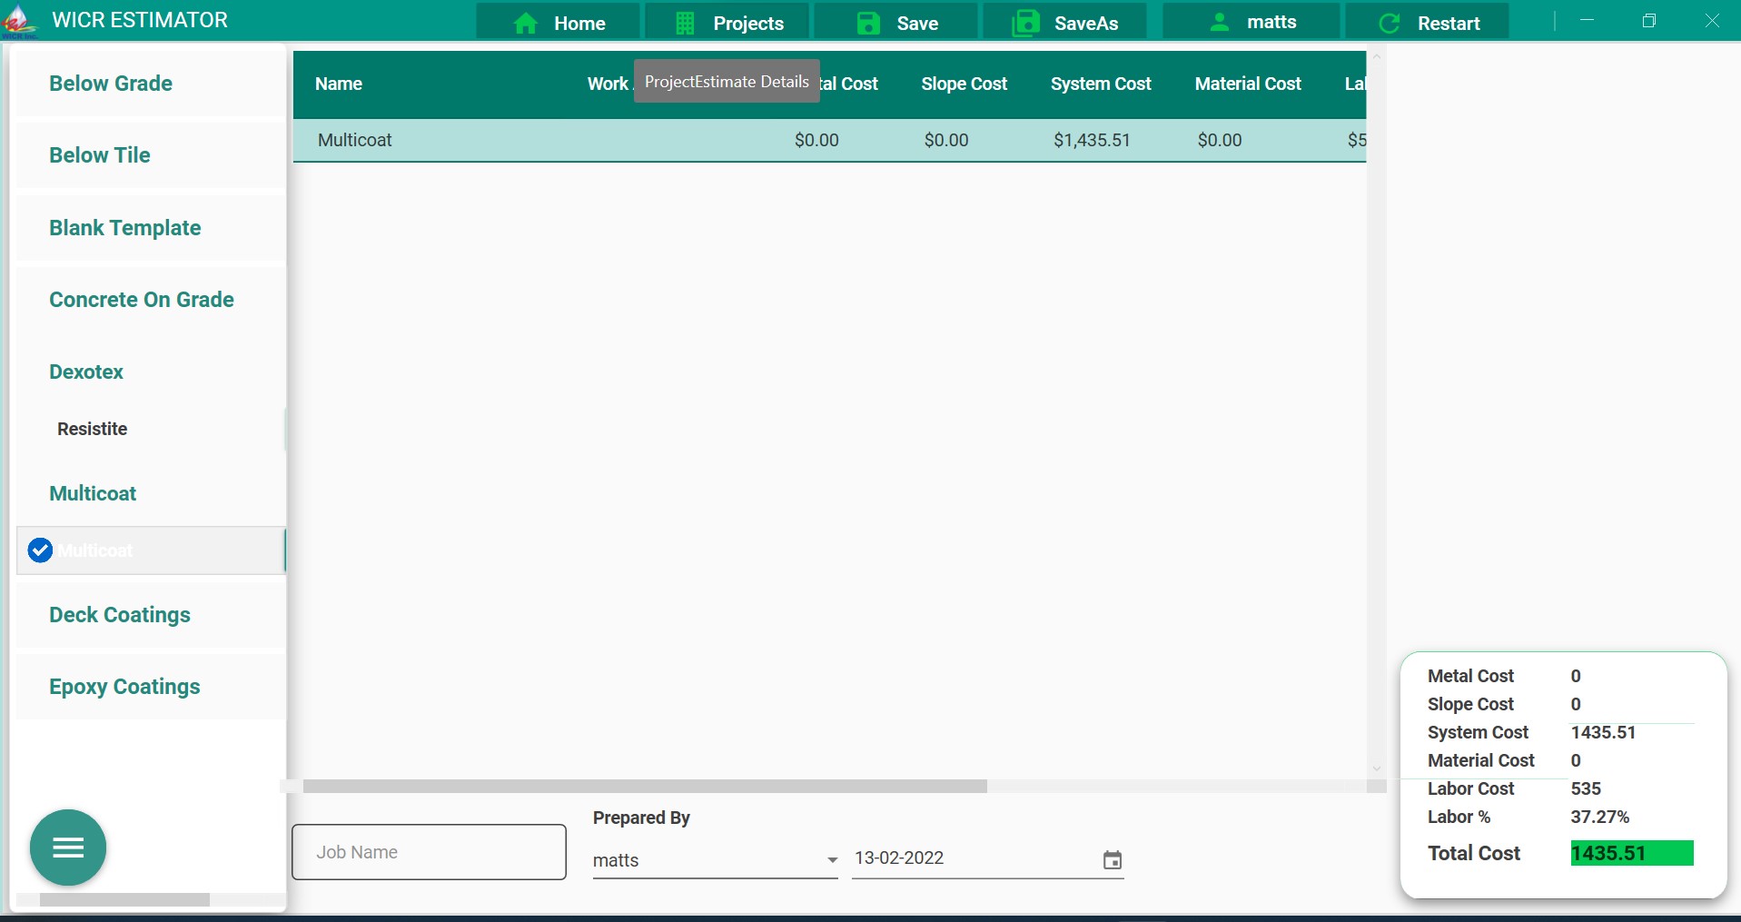Click the sidebar's horizontal scrollbar
The height and width of the screenshot is (922, 1741).
124,899
